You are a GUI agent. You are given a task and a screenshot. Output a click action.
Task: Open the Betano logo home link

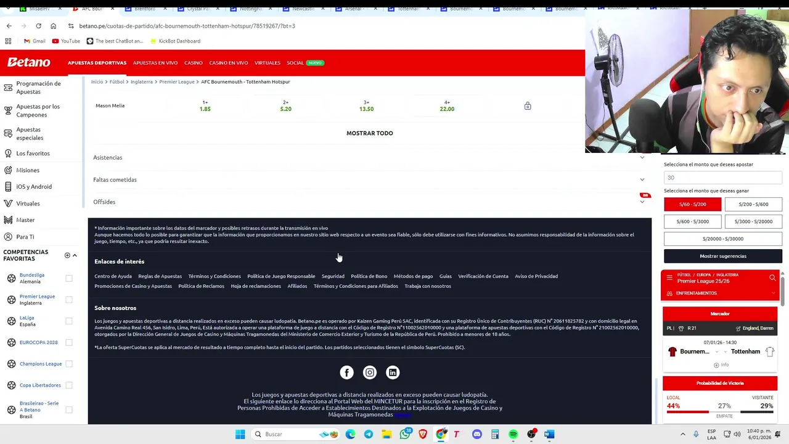pyautogui.click(x=28, y=62)
